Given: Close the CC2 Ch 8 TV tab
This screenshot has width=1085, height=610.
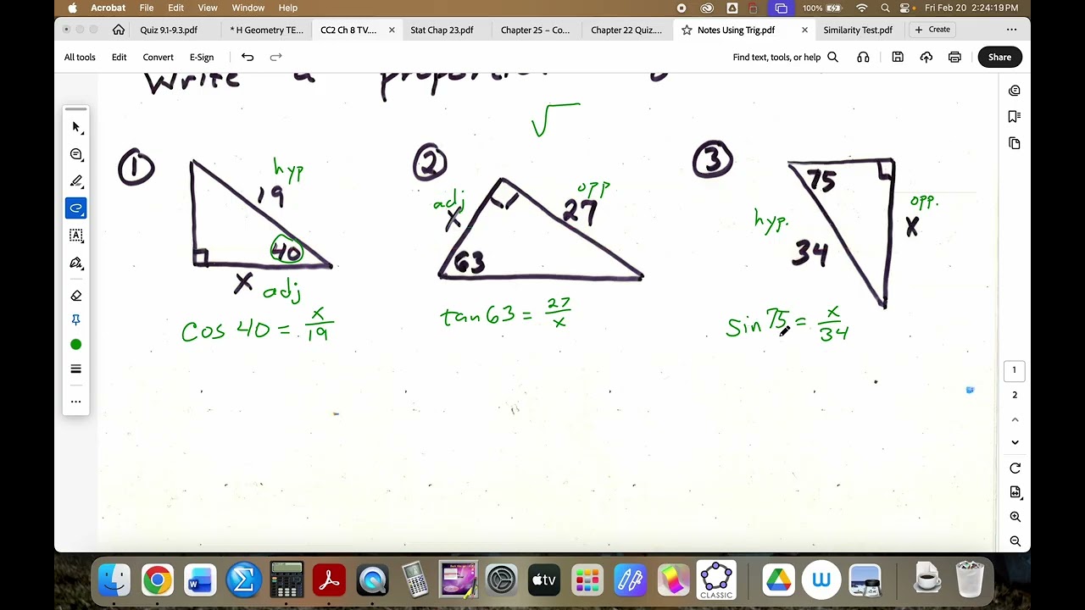Looking at the screenshot, I should point(392,30).
